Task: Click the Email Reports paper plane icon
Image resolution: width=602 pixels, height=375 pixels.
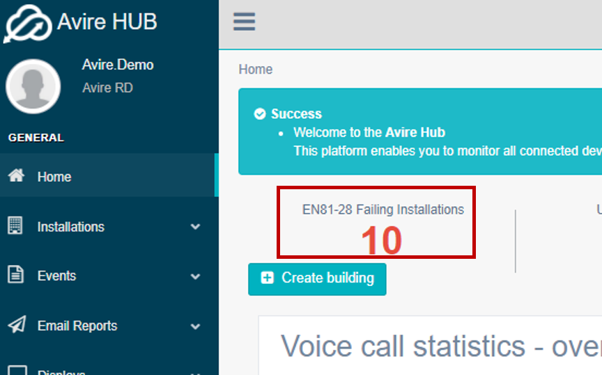Action: coord(17,324)
